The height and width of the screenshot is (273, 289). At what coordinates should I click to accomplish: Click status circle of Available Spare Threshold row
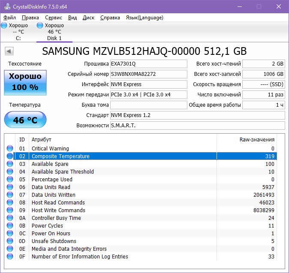tap(10, 171)
